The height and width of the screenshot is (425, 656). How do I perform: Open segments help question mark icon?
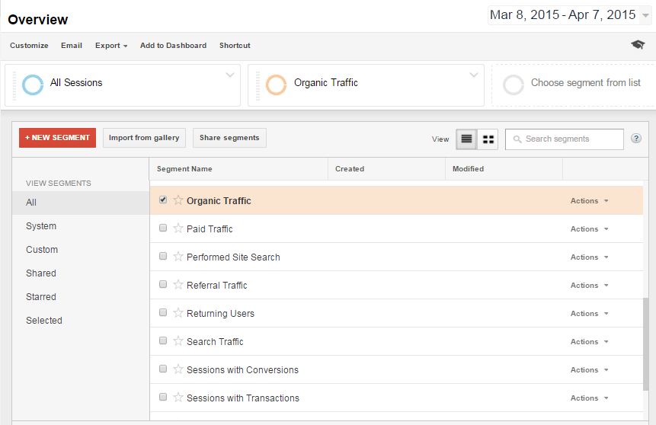pyautogui.click(x=636, y=139)
